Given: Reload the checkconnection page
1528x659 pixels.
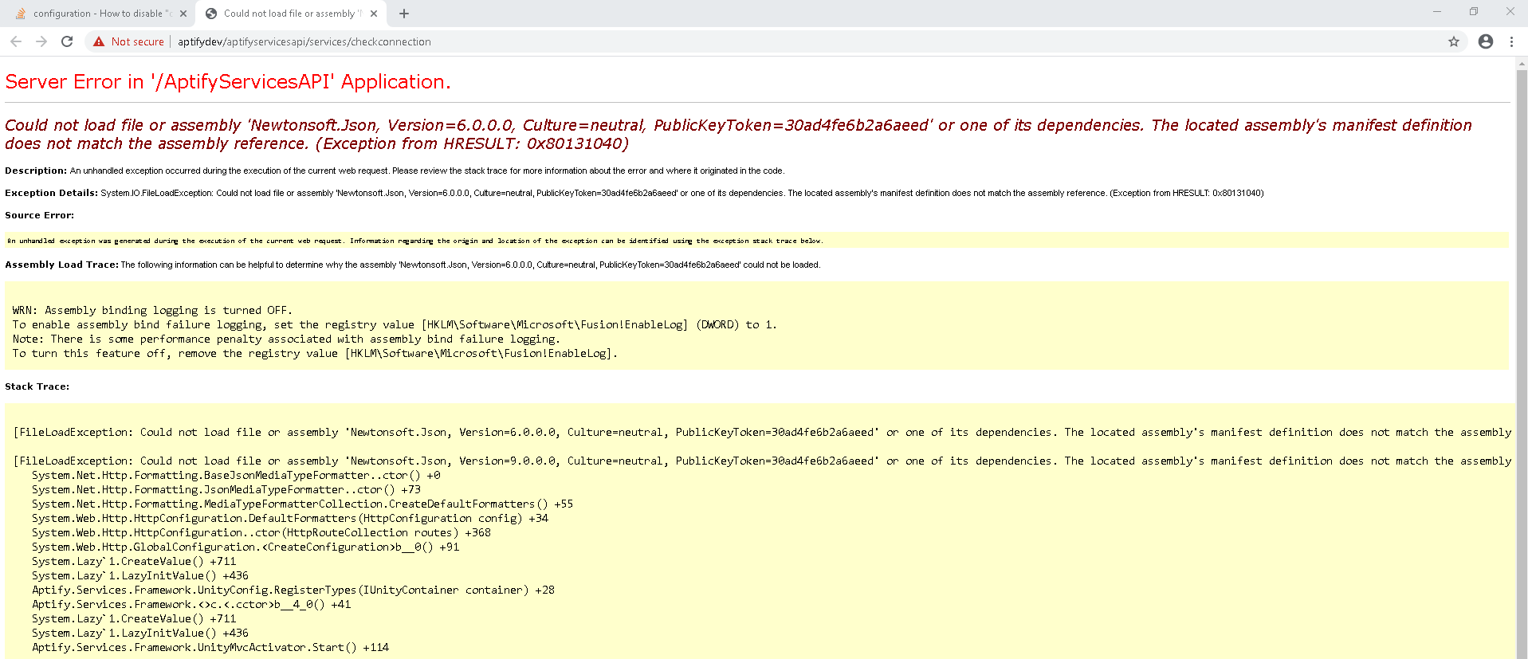Looking at the screenshot, I should click(x=67, y=41).
